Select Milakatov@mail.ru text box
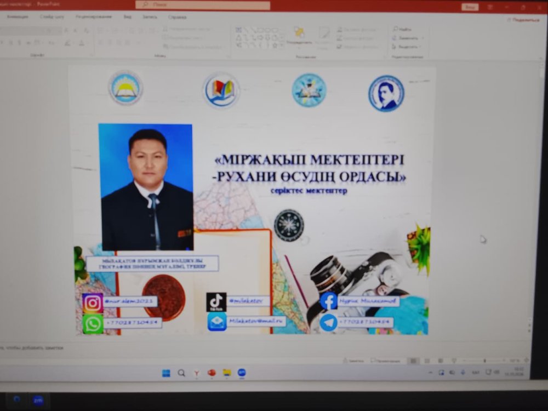Viewport: 548px width, 411px height. (256, 321)
